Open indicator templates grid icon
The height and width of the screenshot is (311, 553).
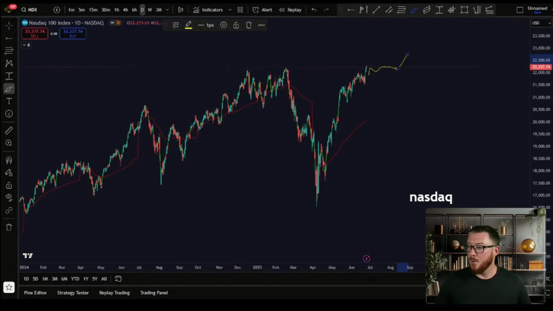pos(240,10)
